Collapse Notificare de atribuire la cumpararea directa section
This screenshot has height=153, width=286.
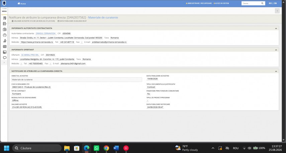[276, 71]
